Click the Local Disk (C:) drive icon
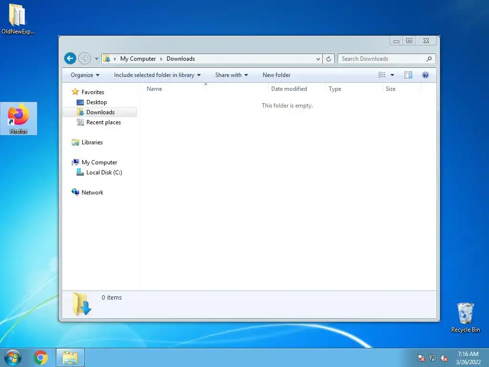The height and width of the screenshot is (367, 489). coord(80,172)
